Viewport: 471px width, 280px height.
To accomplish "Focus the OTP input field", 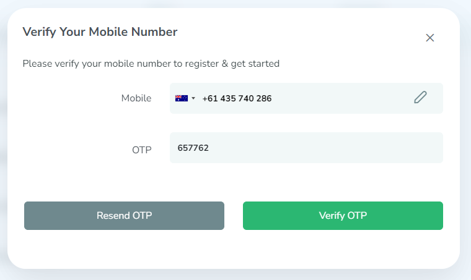I will pos(306,148).
